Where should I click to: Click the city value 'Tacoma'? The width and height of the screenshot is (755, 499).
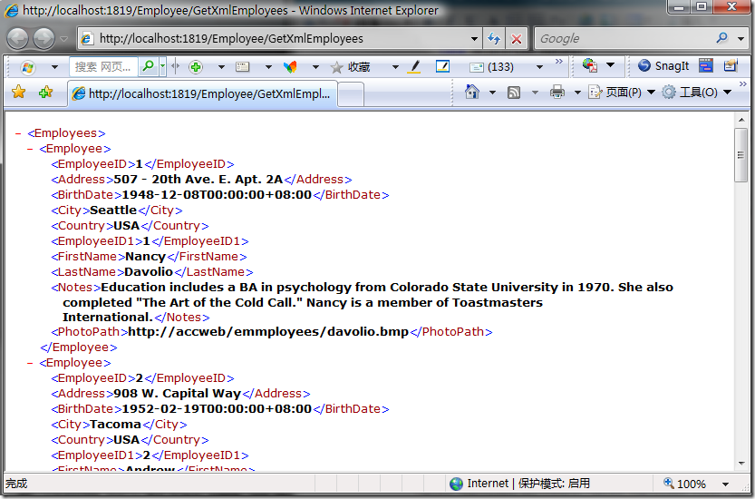point(115,425)
